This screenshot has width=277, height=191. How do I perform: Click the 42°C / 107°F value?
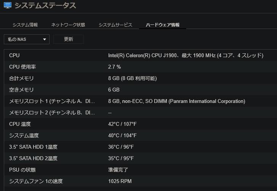(x=122, y=124)
